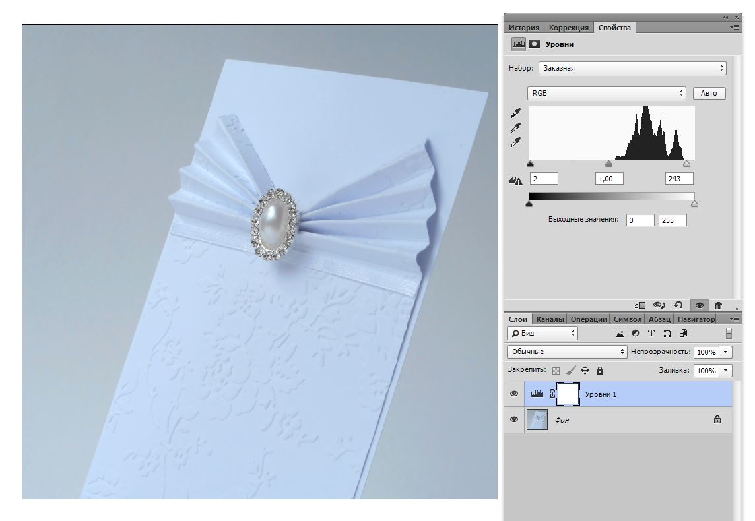The height and width of the screenshot is (521, 755).
Task: Close the Properties panel with X icon
Action: pos(737,17)
